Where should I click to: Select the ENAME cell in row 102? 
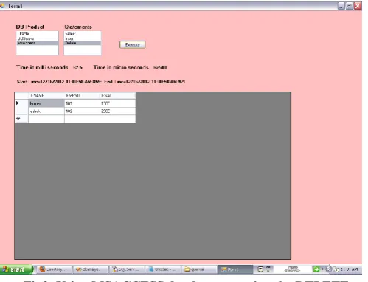(x=46, y=111)
